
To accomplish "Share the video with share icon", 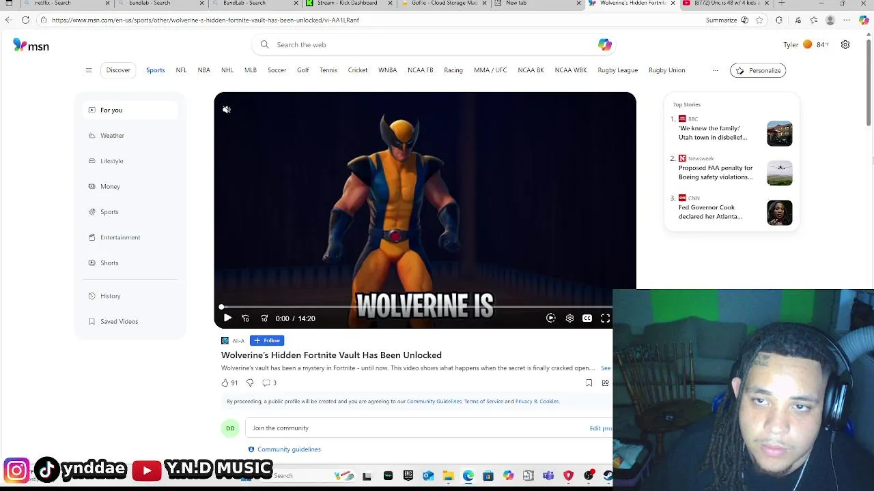I will point(606,383).
